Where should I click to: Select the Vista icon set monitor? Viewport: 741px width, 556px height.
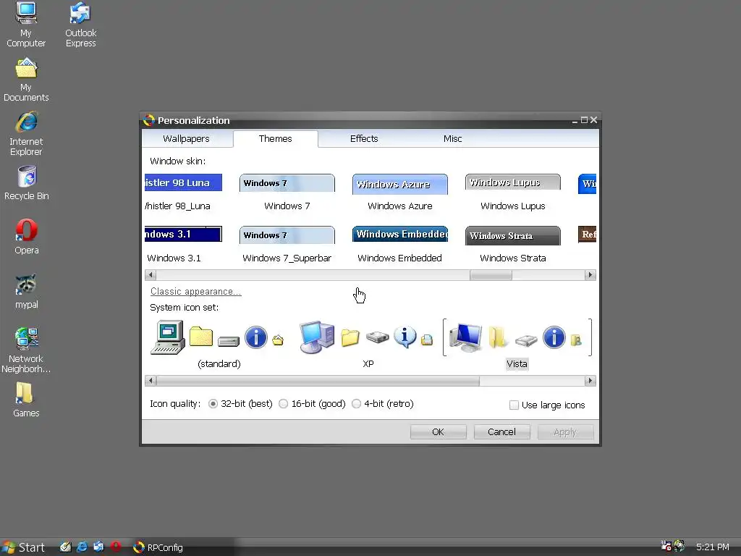pos(465,337)
